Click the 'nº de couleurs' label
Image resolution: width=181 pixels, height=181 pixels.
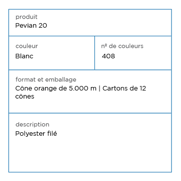[x=122, y=46]
